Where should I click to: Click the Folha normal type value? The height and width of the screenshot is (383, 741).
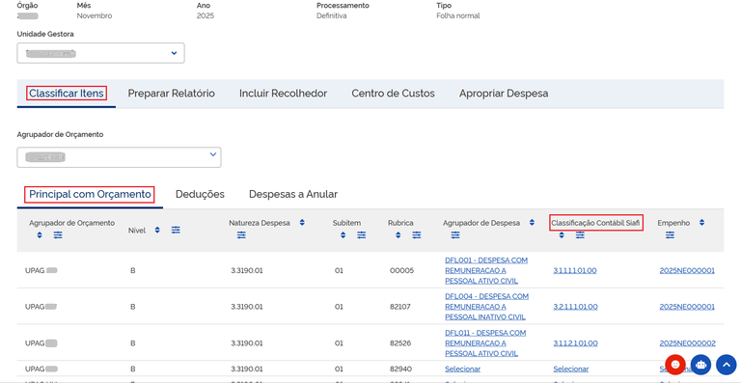pos(458,15)
